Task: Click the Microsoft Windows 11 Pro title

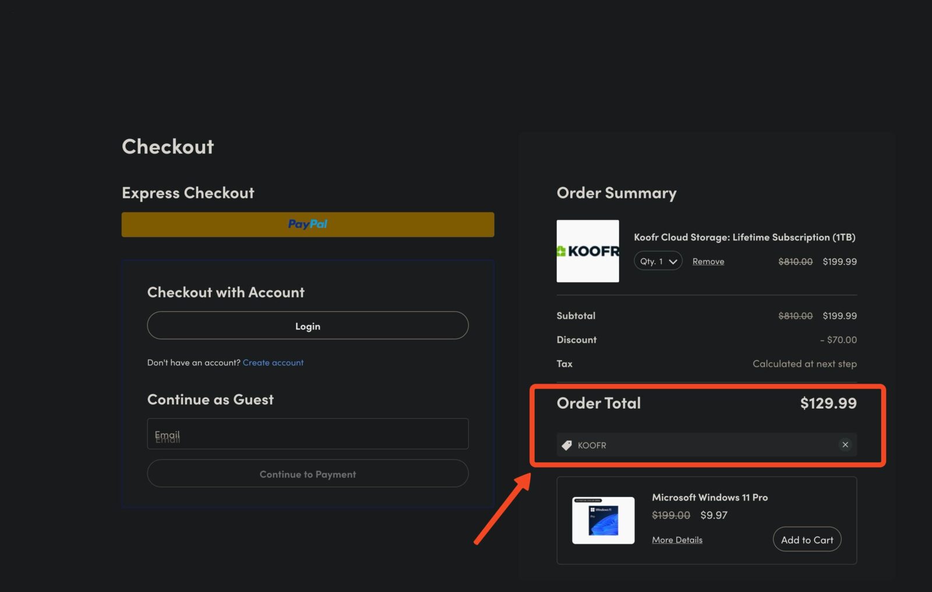Action: click(709, 498)
